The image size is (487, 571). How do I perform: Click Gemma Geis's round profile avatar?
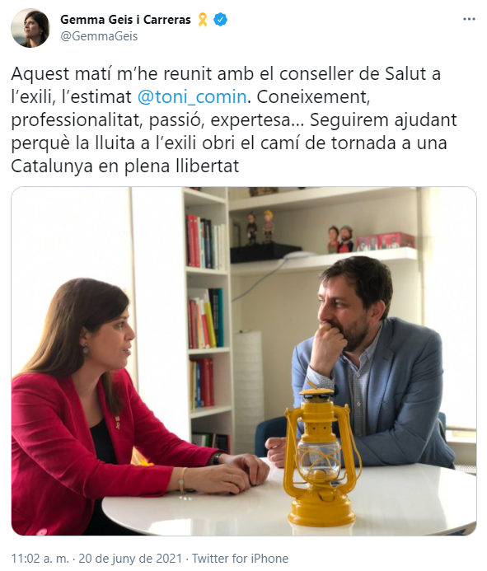coord(30,28)
